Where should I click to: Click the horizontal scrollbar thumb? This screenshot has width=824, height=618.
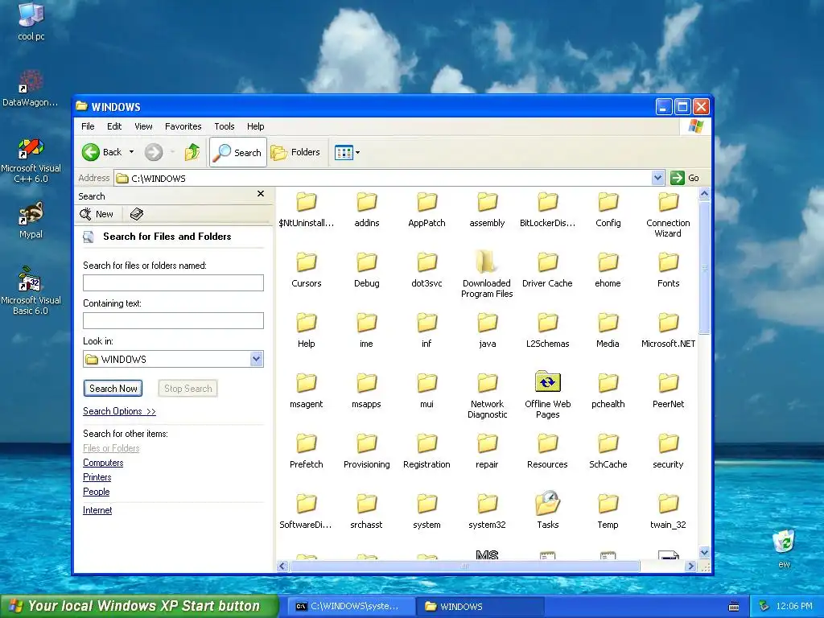click(464, 566)
